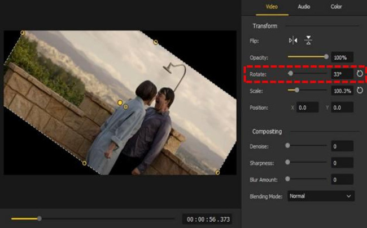
Task: Click the Rotate label
Action: (x=258, y=74)
